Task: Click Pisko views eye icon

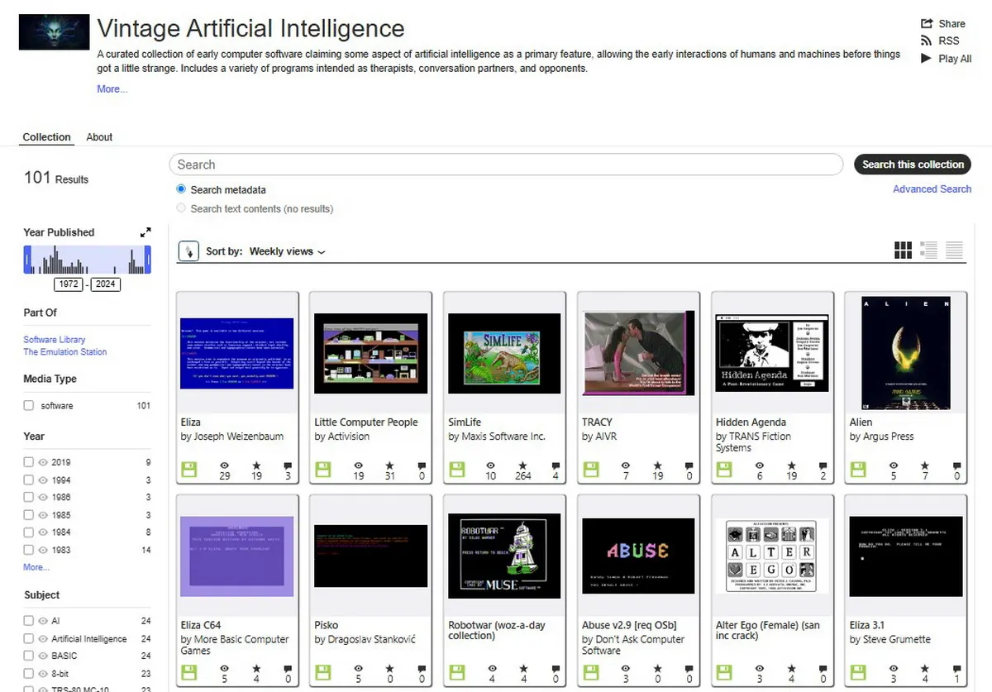Action: [x=358, y=669]
